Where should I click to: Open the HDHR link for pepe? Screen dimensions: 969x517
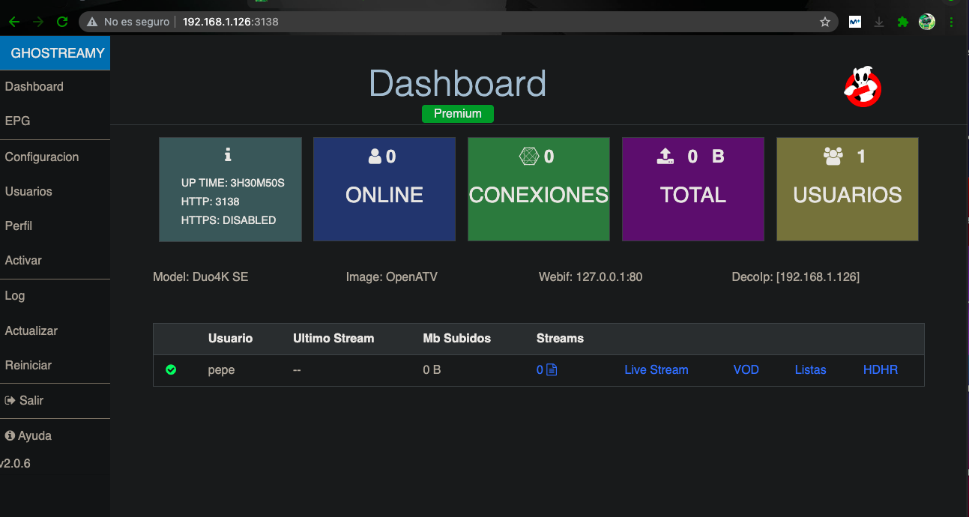880,369
